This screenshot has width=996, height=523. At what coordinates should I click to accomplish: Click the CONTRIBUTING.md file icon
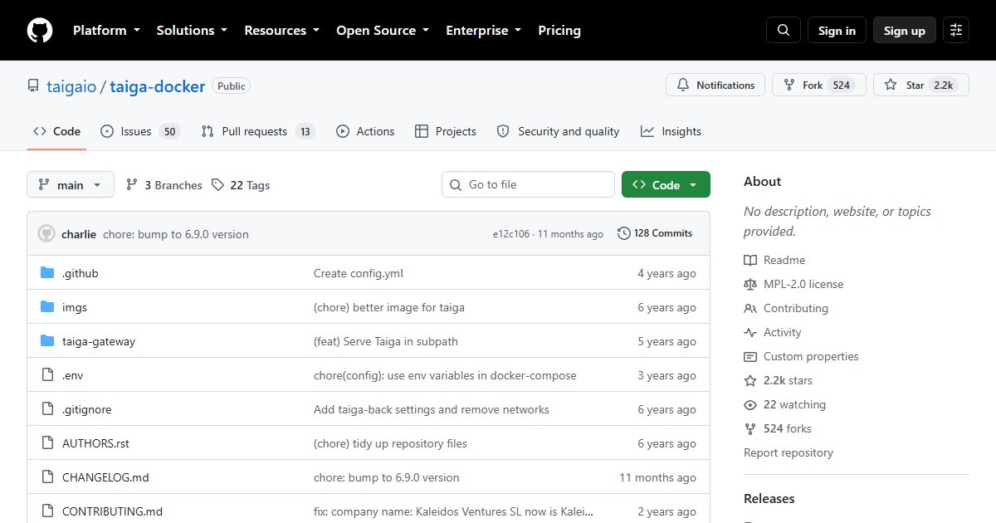tap(47, 511)
